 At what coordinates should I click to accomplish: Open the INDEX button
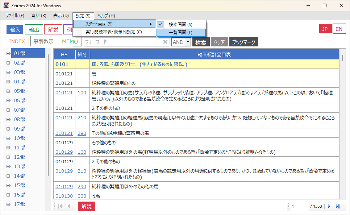(x=17, y=42)
